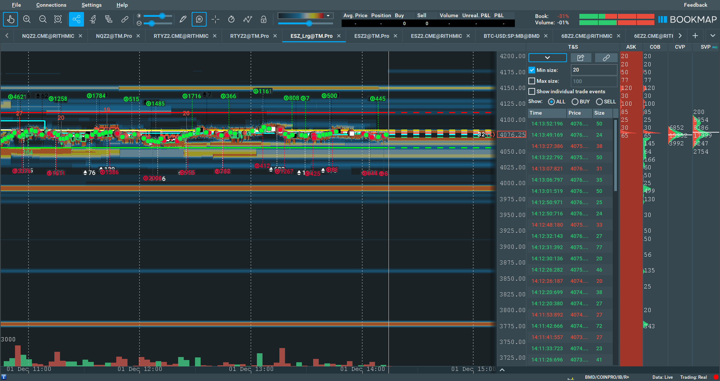Viewport: 720px width, 381px height.
Task: Open the Settings menu
Action: [x=91, y=5]
